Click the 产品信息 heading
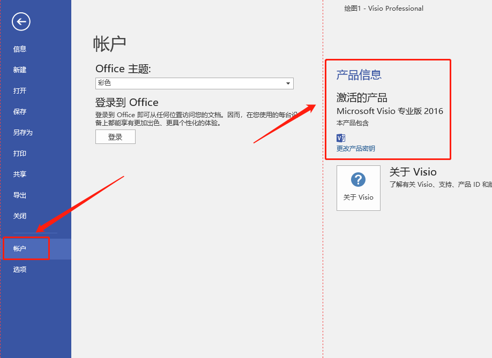This screenshot has width=492, height=358. point(359,75)
